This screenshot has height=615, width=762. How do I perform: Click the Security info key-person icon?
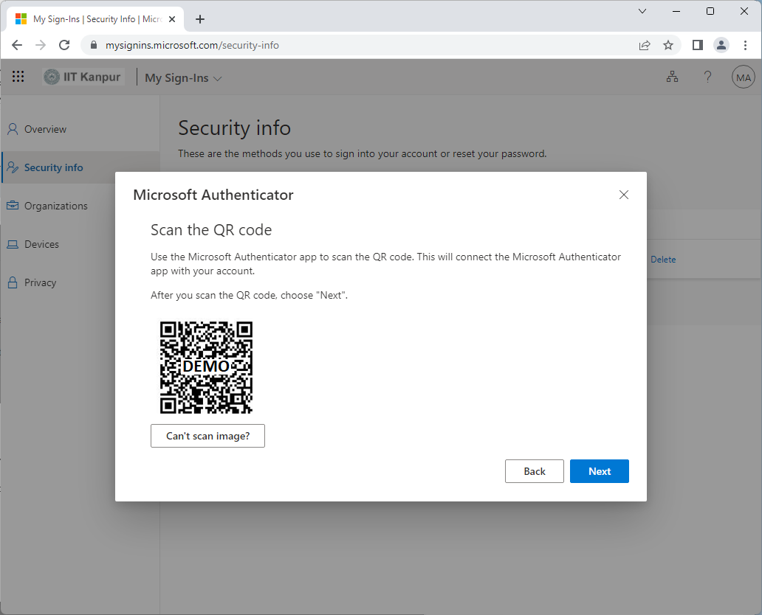(x=13, y=167)
